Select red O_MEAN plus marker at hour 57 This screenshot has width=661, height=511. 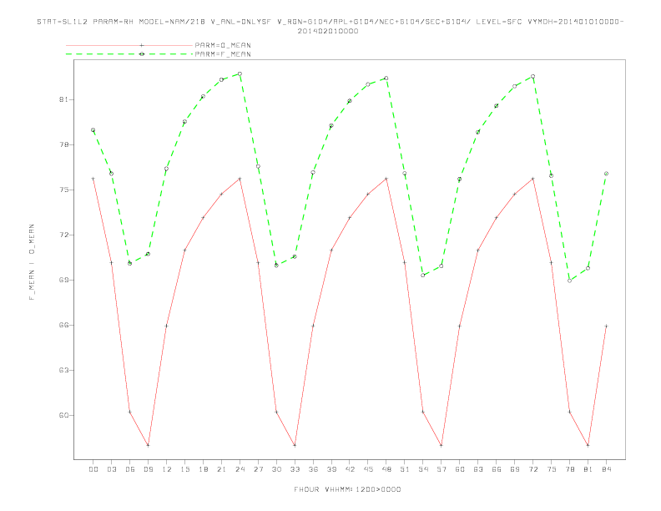442,445
